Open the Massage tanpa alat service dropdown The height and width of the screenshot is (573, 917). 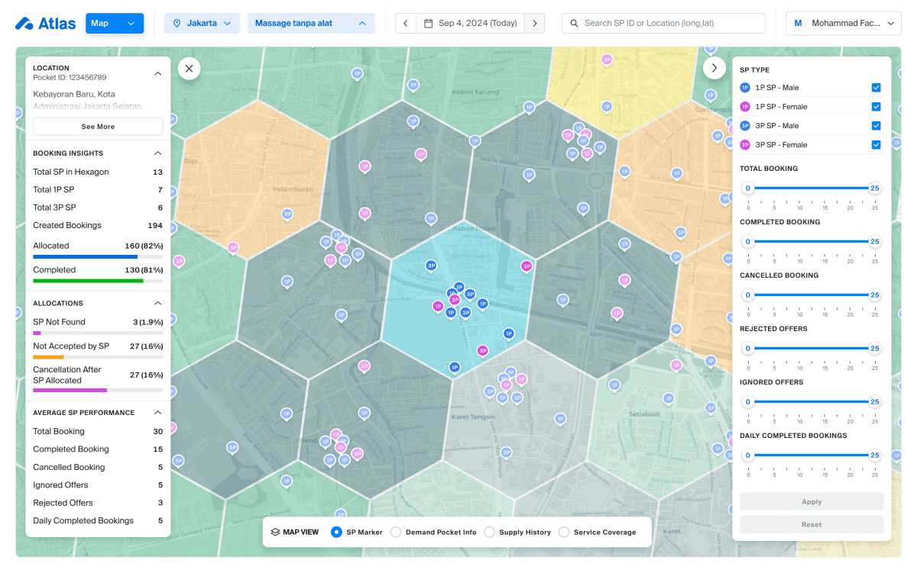[310, 24]
